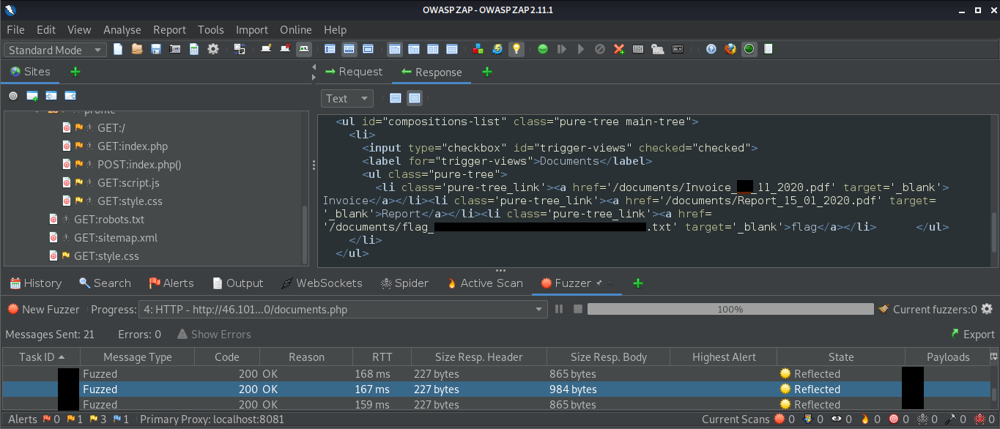
Task: Click the Open Session folder icon
Action: point(137,49)
